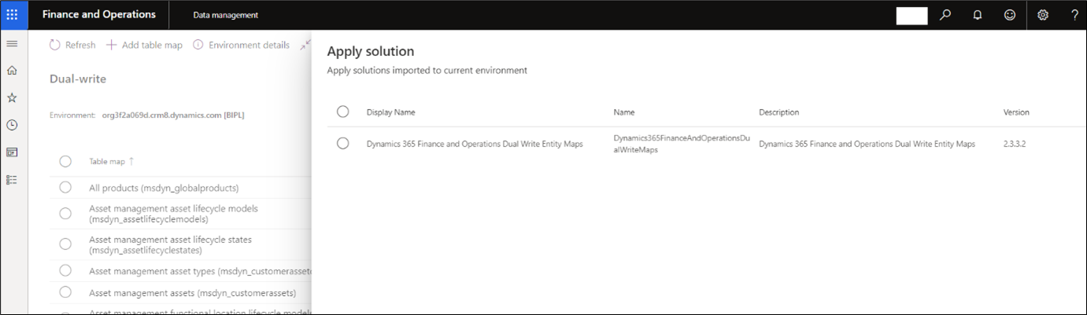Go to Home in the sidebar
This screenshot has width=1087, height=315.
12,71
